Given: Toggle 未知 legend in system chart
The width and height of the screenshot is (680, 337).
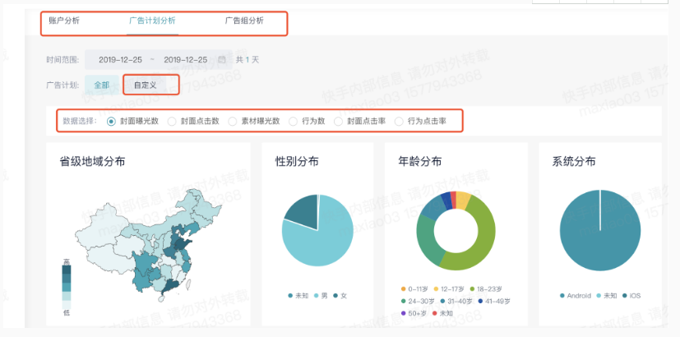Looking at the screenshot, I should coord(606,296).
